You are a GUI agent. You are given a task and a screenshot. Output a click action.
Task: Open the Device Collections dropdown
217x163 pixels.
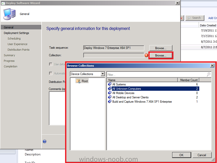pos(103,74)
